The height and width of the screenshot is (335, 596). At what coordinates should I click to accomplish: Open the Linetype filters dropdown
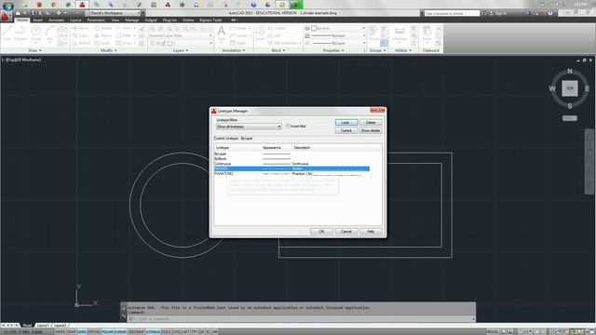point(249,127)
